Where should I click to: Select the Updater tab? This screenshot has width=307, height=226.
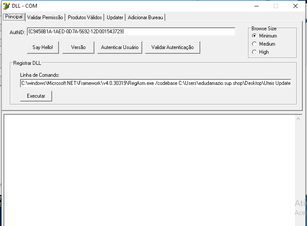pos(115,17)
